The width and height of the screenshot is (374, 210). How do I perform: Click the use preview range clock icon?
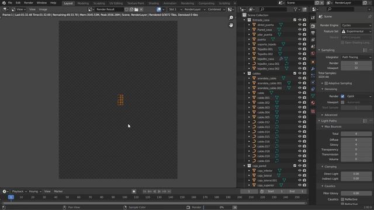(x=262, y=191)
